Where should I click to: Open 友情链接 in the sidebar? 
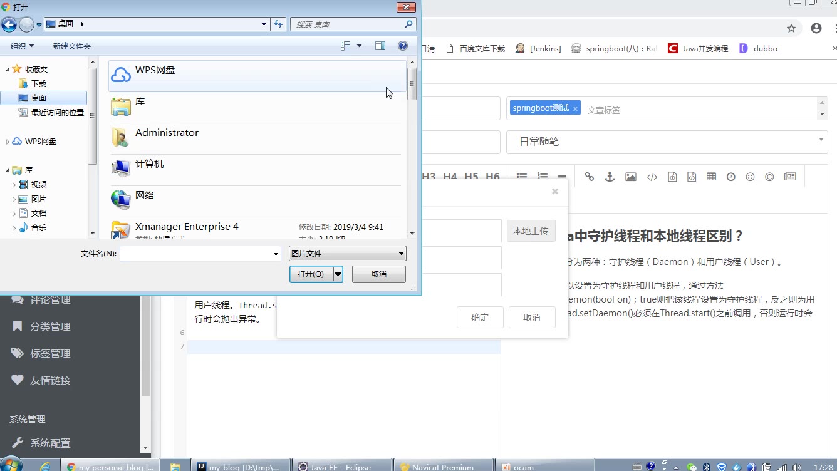(50, 380)
